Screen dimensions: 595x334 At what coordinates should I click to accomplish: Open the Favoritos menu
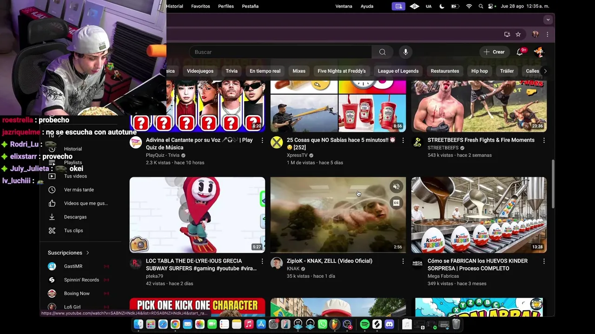pos(200,6)
